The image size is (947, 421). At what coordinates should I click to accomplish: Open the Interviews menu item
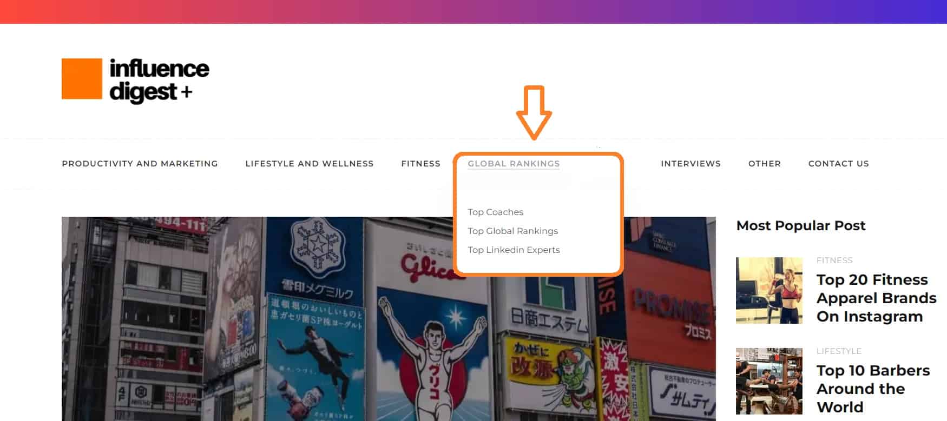[x=690, y=164]
